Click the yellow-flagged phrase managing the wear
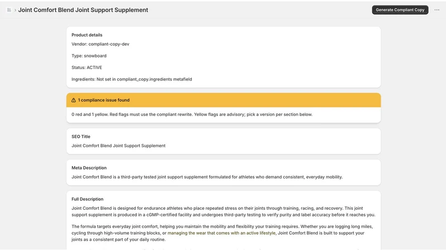Screen dimensions: 446x251 221,233
